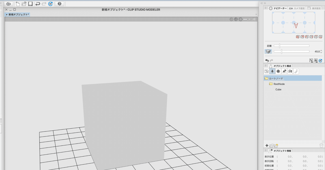
Task: Undo using the top toolbar arrow
Action: point(38,4)
